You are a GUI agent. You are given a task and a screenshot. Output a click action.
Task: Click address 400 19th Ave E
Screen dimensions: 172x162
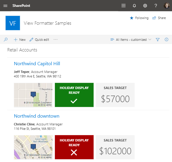click(x=37, y=76)
